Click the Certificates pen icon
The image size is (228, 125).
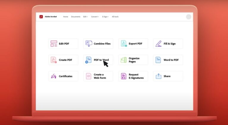pyautogui.click(x=54, y=76)
